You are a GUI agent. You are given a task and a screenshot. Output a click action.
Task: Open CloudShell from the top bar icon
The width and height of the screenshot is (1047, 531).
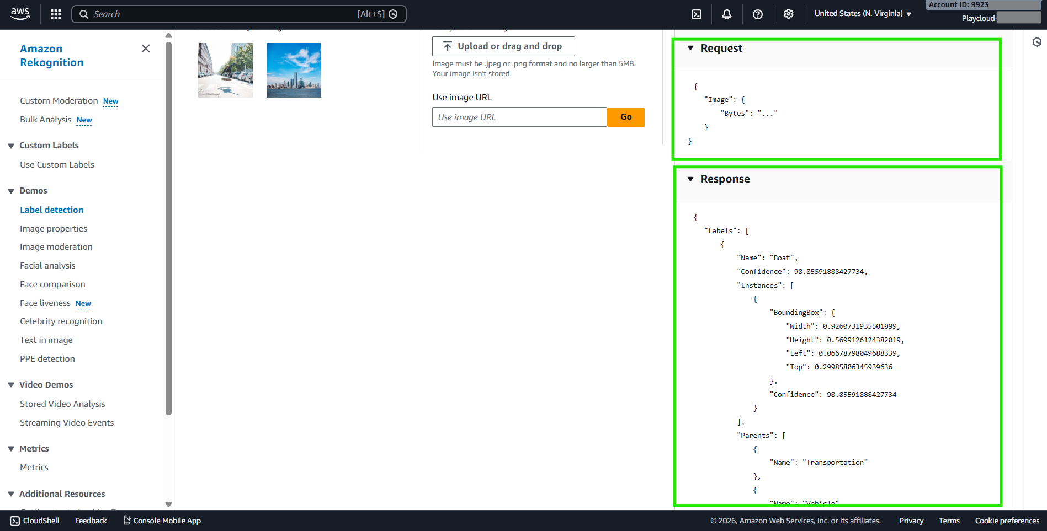[697, 14]
